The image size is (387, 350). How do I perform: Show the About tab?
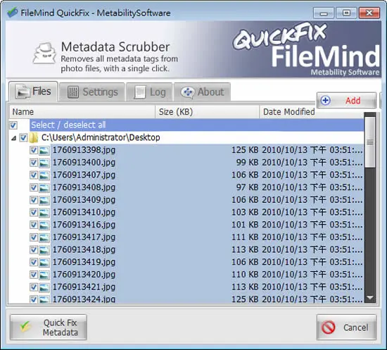point(203,92)
